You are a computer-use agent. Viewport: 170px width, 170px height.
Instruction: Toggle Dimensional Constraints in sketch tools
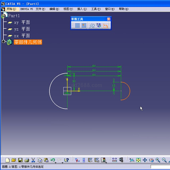(106, 25)
